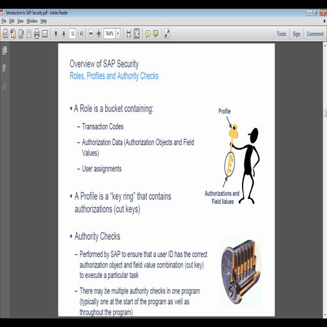Click the total pages '/ 42' text

(80, 33)
